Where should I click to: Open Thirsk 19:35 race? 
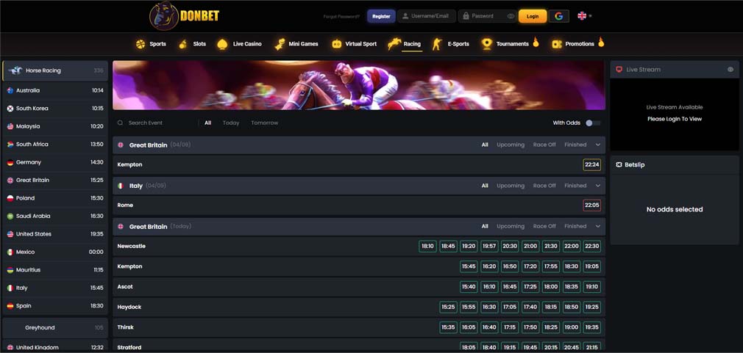point(592,327)
